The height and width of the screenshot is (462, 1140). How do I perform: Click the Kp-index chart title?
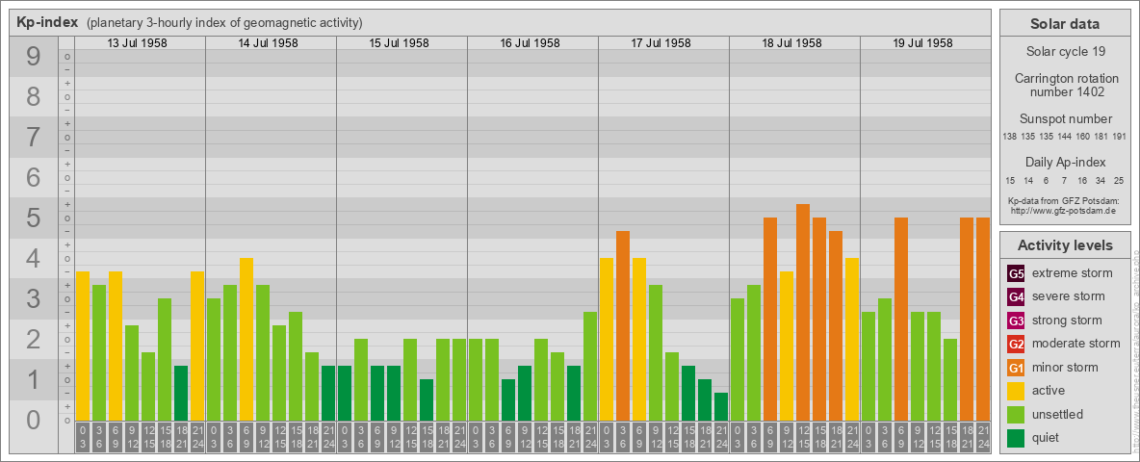click(x=47, y=22)
